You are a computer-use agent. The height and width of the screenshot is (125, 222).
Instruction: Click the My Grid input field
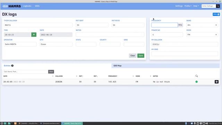[185, 54]
